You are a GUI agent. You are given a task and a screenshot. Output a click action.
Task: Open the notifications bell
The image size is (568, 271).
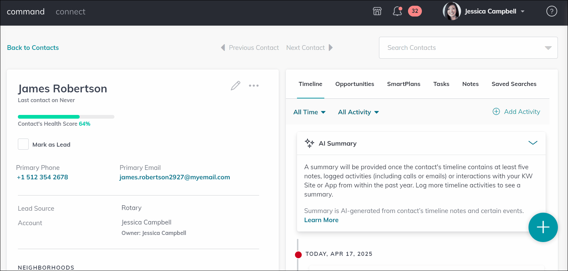397,11
